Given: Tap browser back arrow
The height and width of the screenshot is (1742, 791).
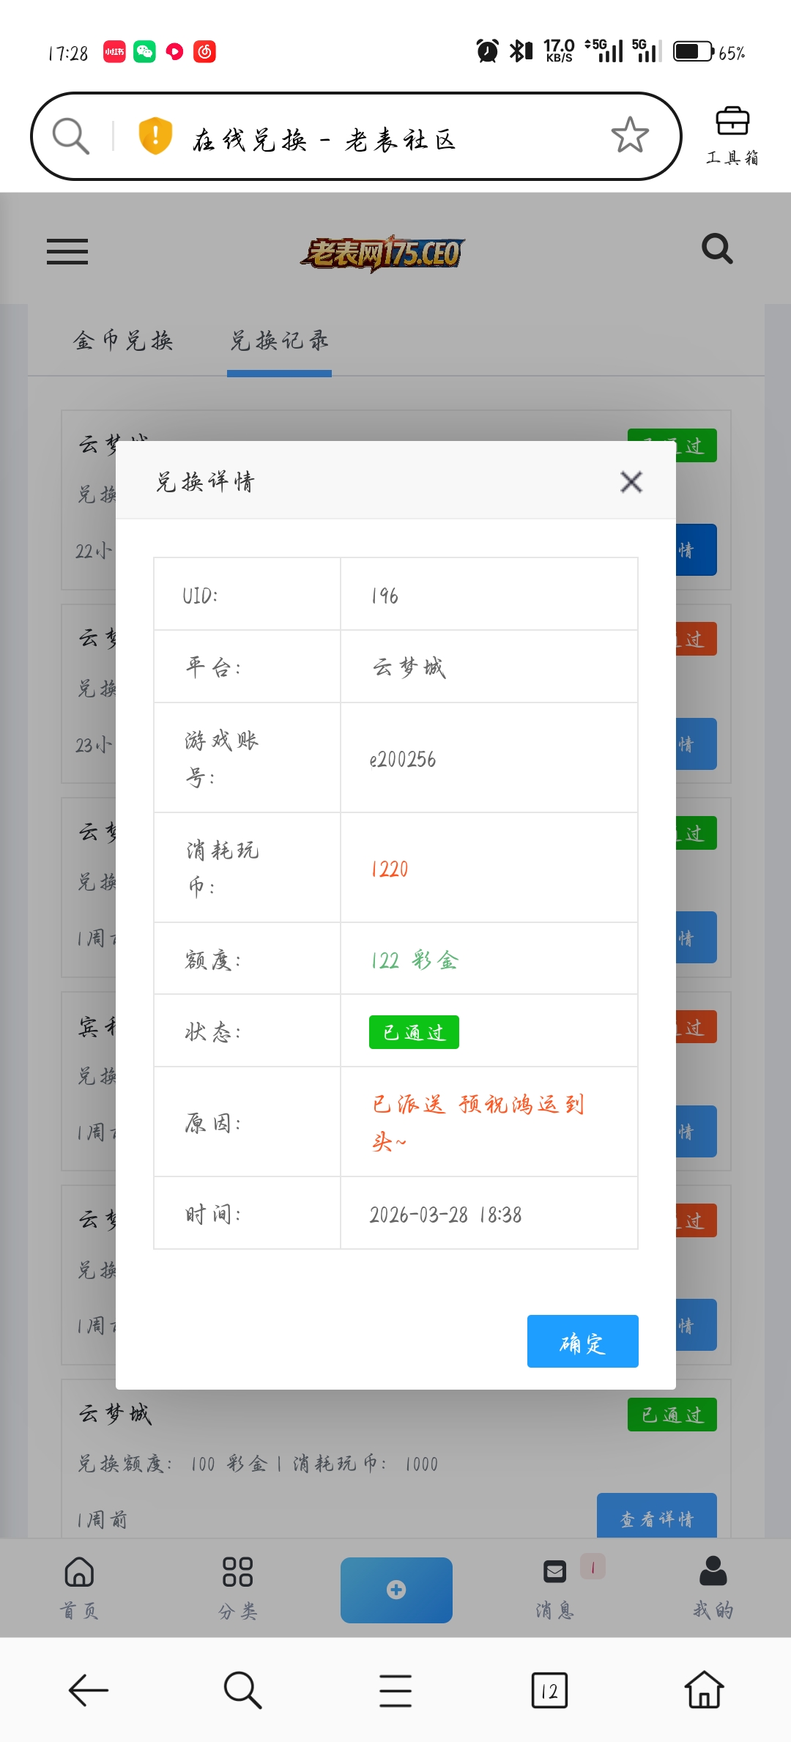Looking at the screenshot, I should pos(89,1690).
